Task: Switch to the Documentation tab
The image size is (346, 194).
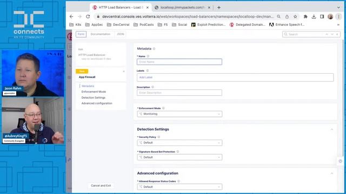Action: coord(101,34)
